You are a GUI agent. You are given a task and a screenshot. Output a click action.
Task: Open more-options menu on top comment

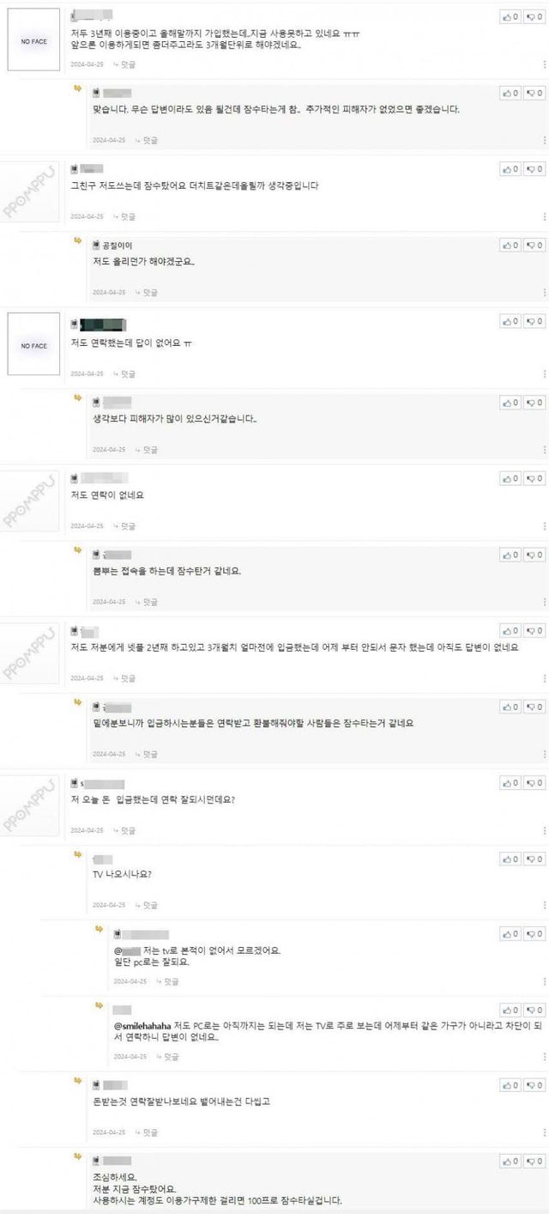(544, 64)
